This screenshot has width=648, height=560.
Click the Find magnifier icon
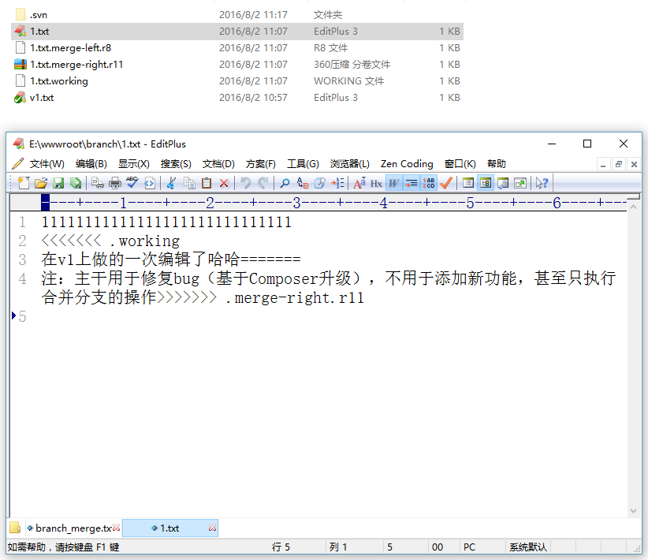[285, 183]
